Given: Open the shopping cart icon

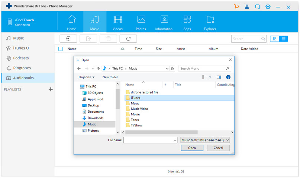Looking at the screenshot, I should [236, 7].
